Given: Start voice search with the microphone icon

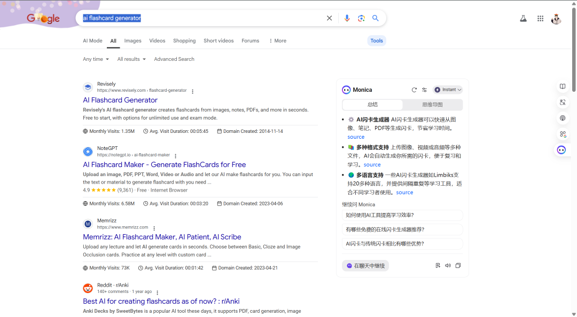Looking at the screenshot, I should [347, 18].
